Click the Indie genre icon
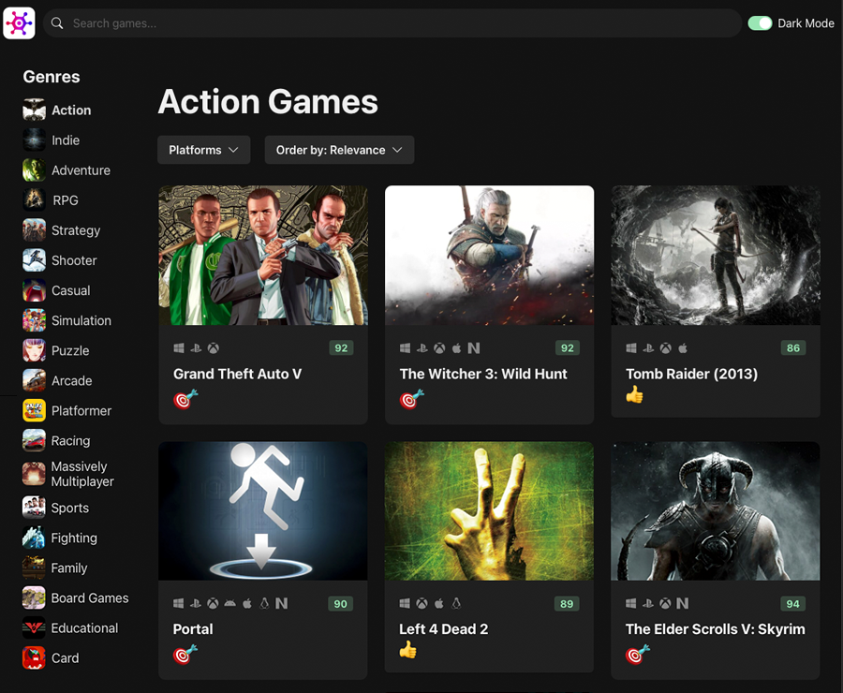Image resolution: width=843 pixels, height=693 pixels. (34, 140)
